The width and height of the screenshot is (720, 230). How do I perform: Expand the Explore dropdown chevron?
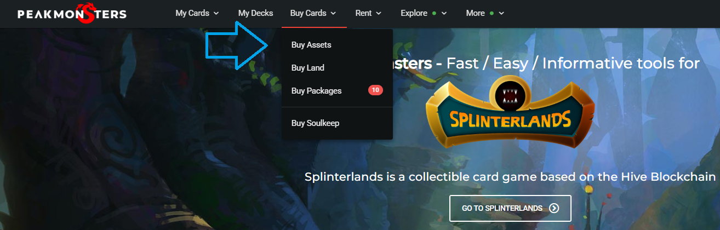[444, 13]
